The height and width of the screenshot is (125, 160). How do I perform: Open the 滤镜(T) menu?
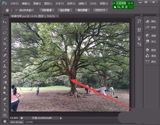pos(83,4)
